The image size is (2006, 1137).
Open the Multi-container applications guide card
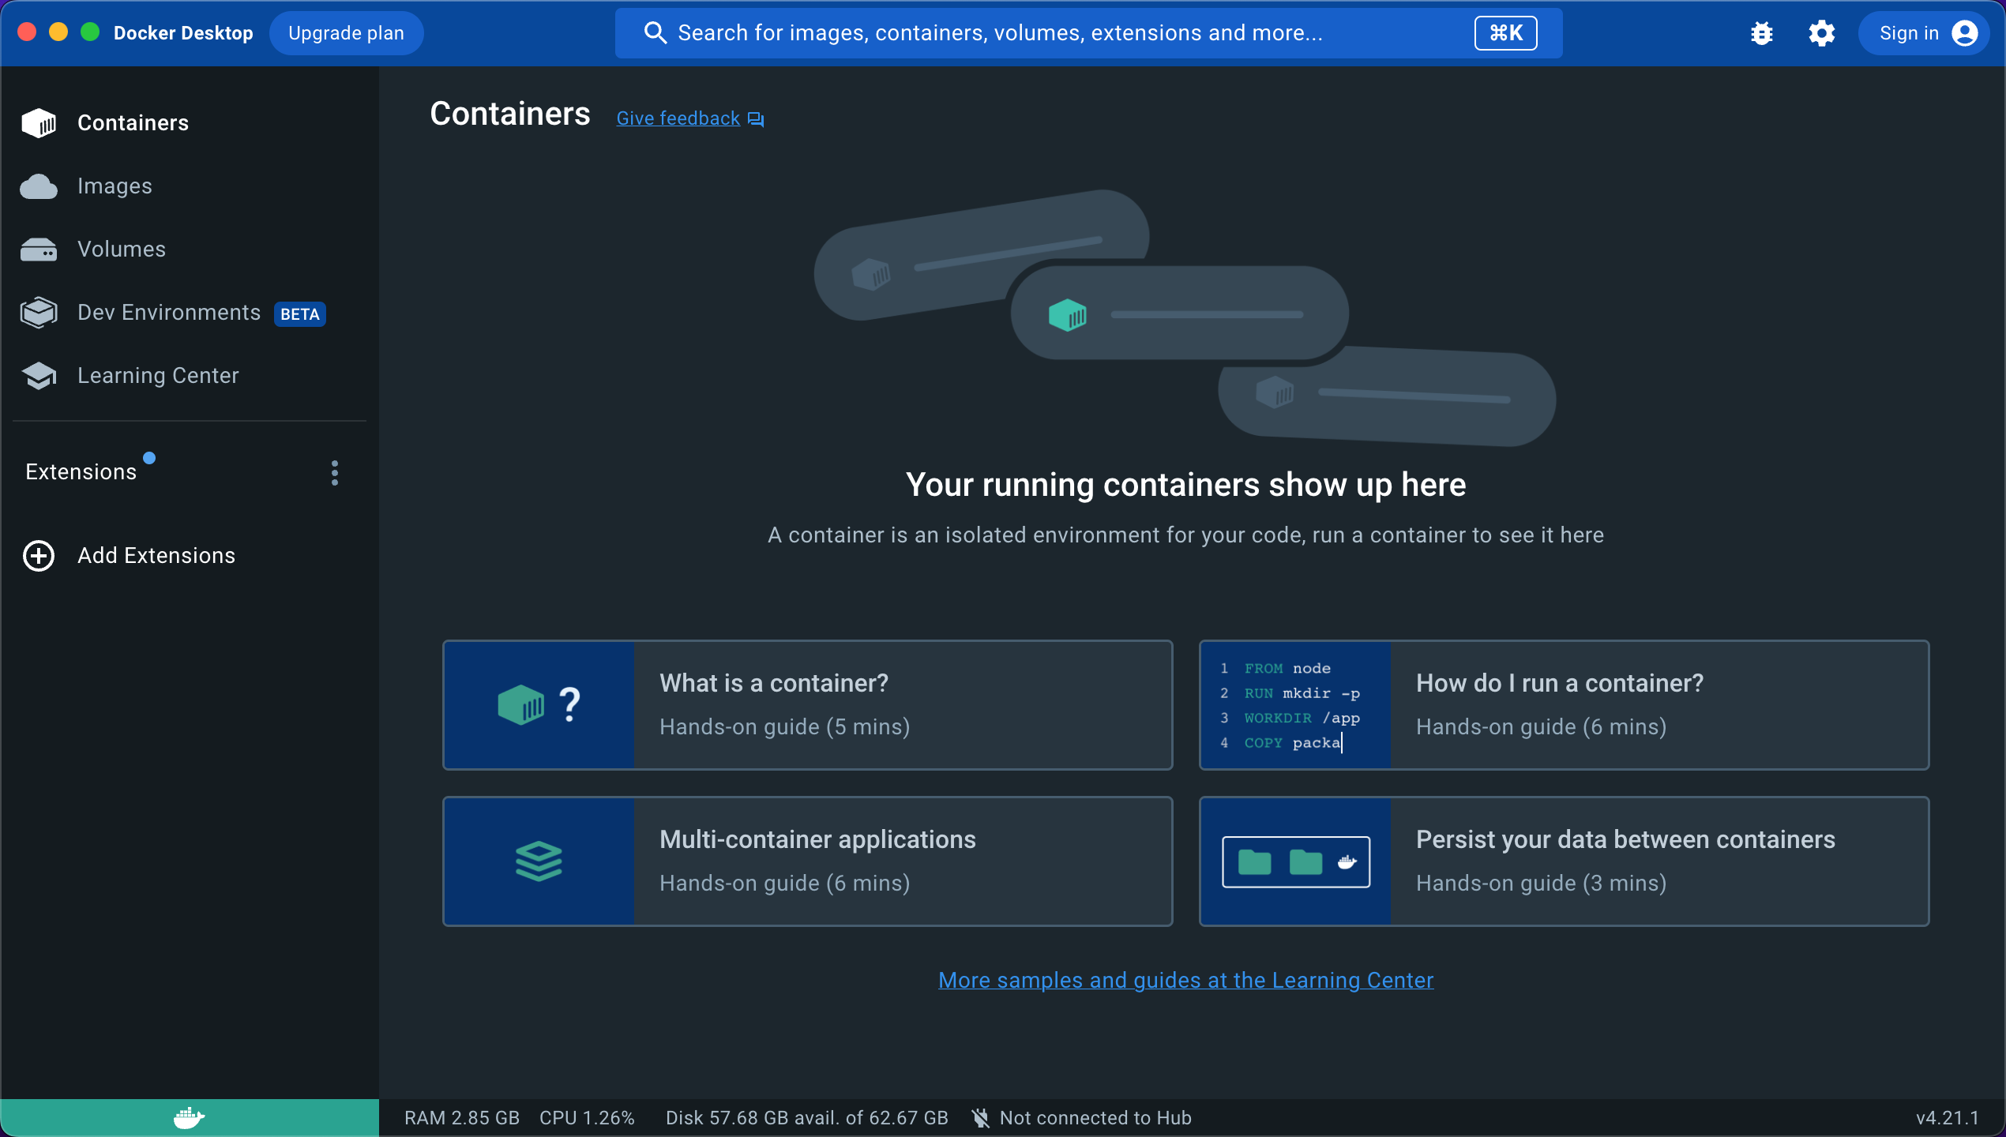[807, 861]
